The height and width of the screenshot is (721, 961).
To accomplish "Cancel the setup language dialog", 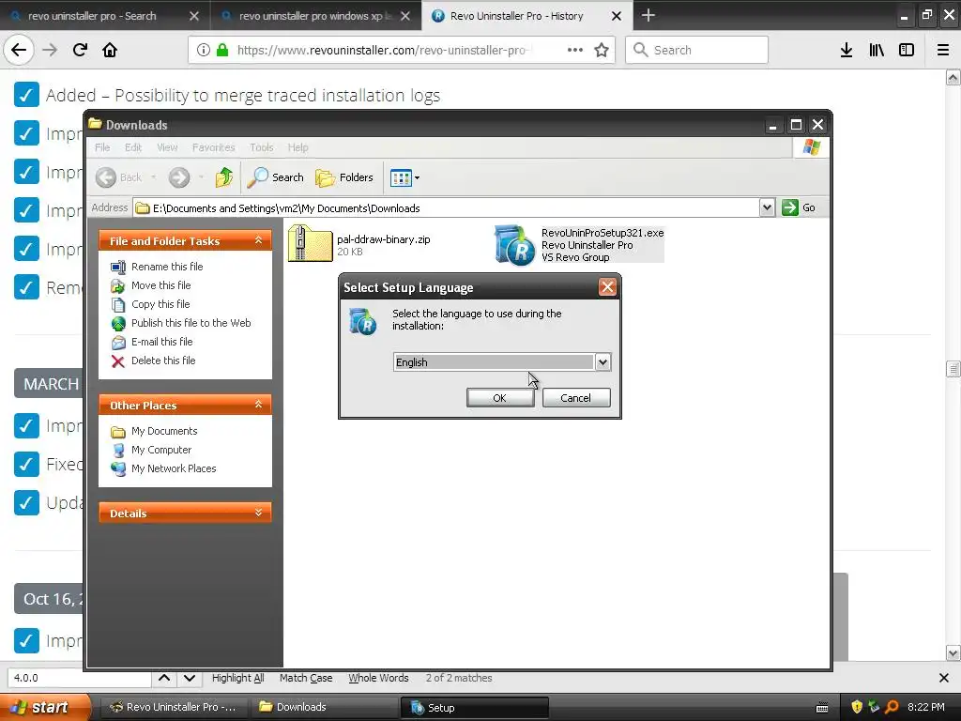I will click(x=575, y=398).
